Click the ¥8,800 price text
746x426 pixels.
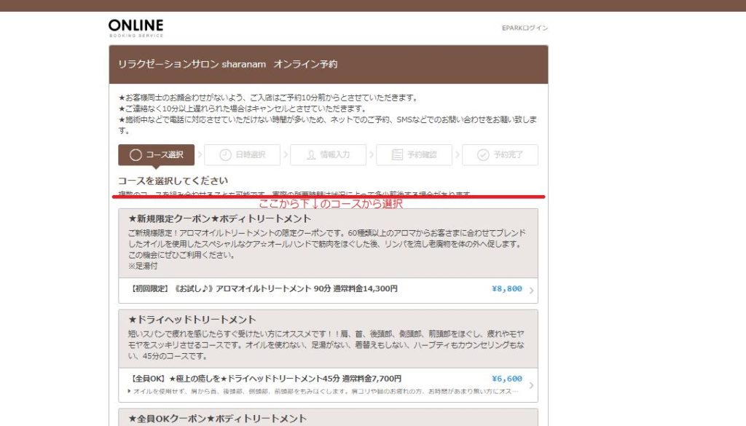click(x=506, y=289)
